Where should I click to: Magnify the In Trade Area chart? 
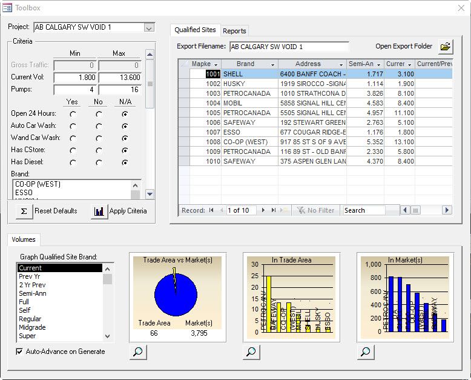[251, 352]
